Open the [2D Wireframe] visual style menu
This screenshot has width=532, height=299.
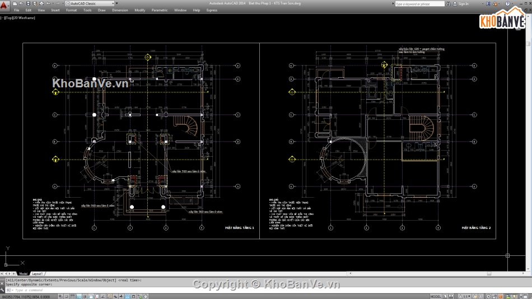pyautogui.click(x=24, y=18)
